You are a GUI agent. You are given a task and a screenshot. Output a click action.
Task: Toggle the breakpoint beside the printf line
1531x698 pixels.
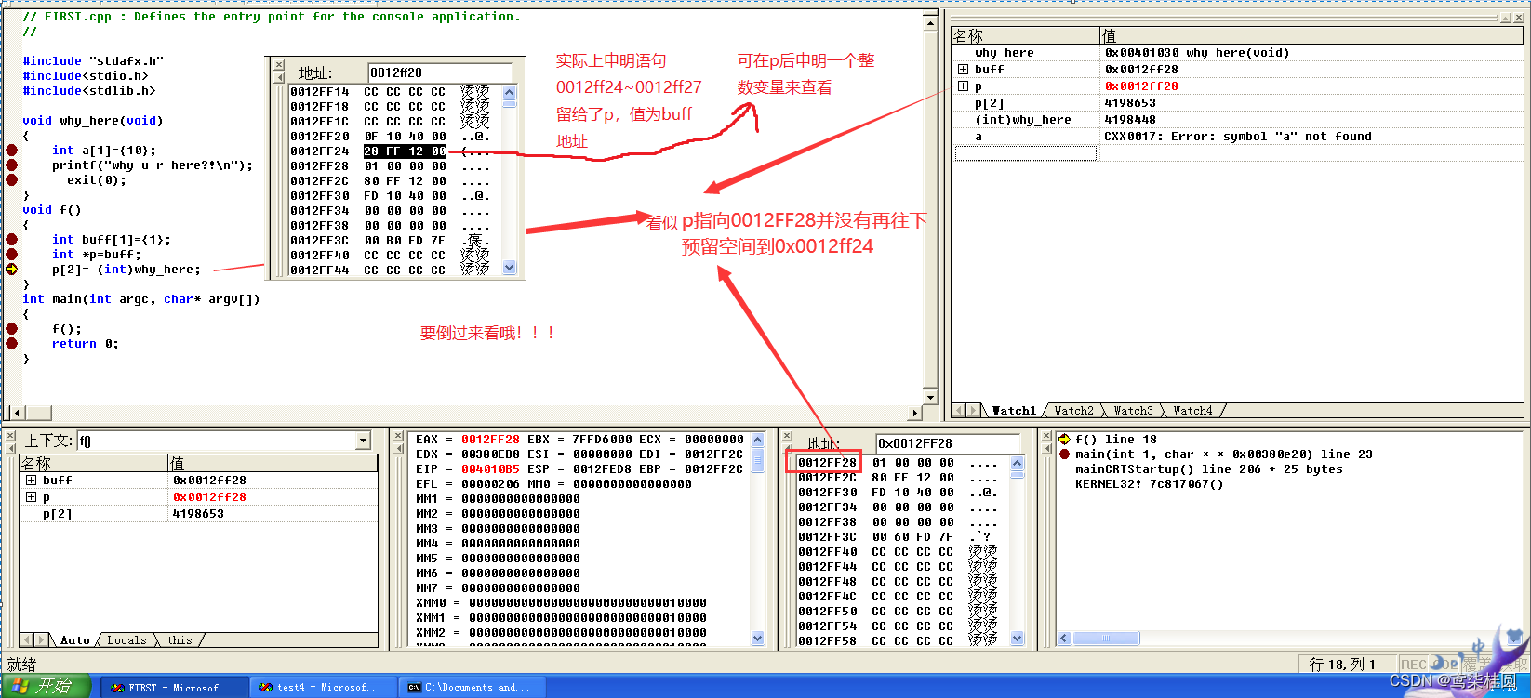(11, 165)
